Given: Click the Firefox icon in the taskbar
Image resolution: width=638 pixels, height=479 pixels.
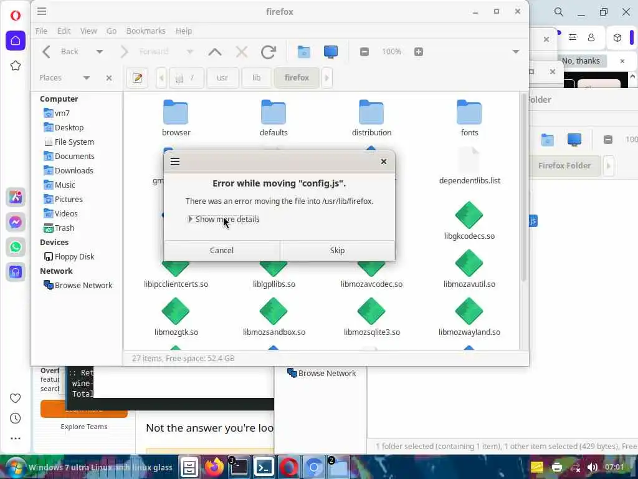Looking at the screenshot, I should [214, 467].
